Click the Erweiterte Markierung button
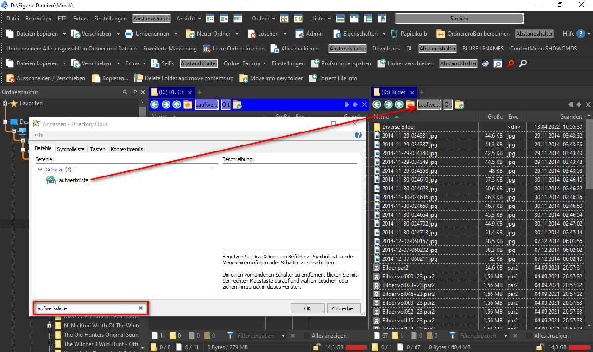 tap(170, 49)
